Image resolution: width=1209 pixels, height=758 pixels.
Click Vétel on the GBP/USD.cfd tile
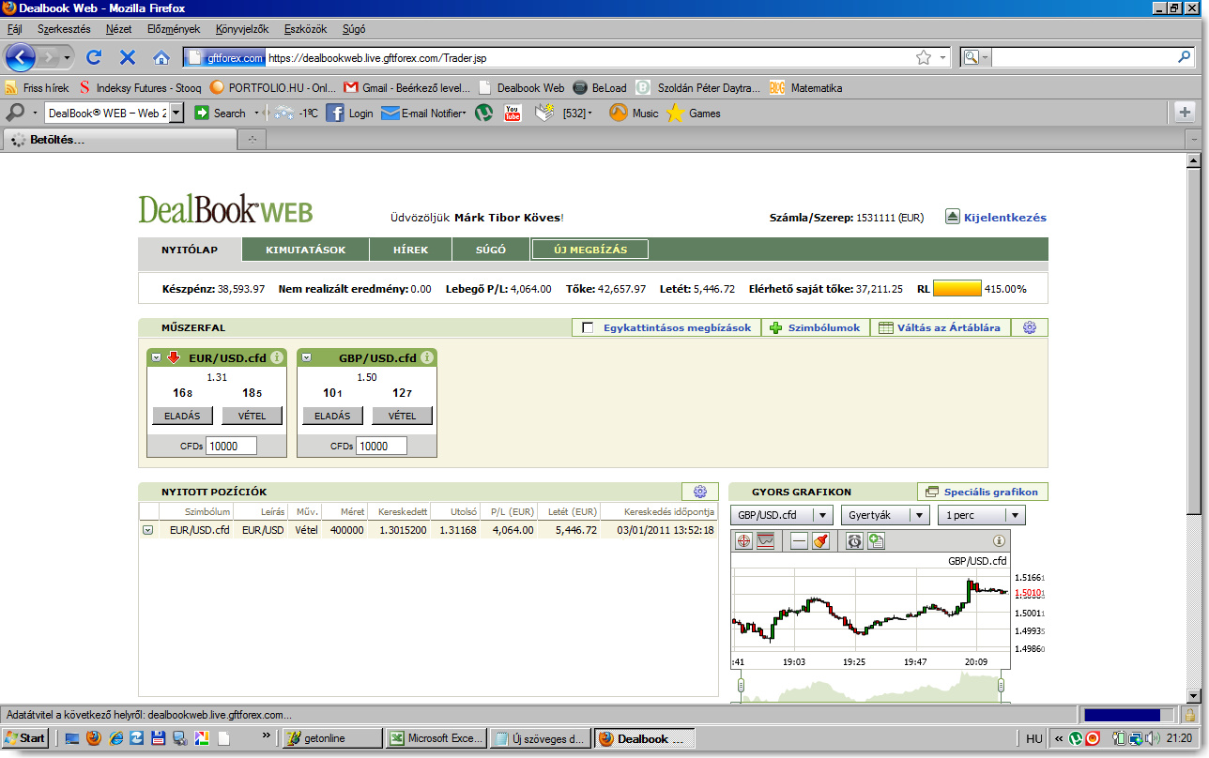coord(402,416)
